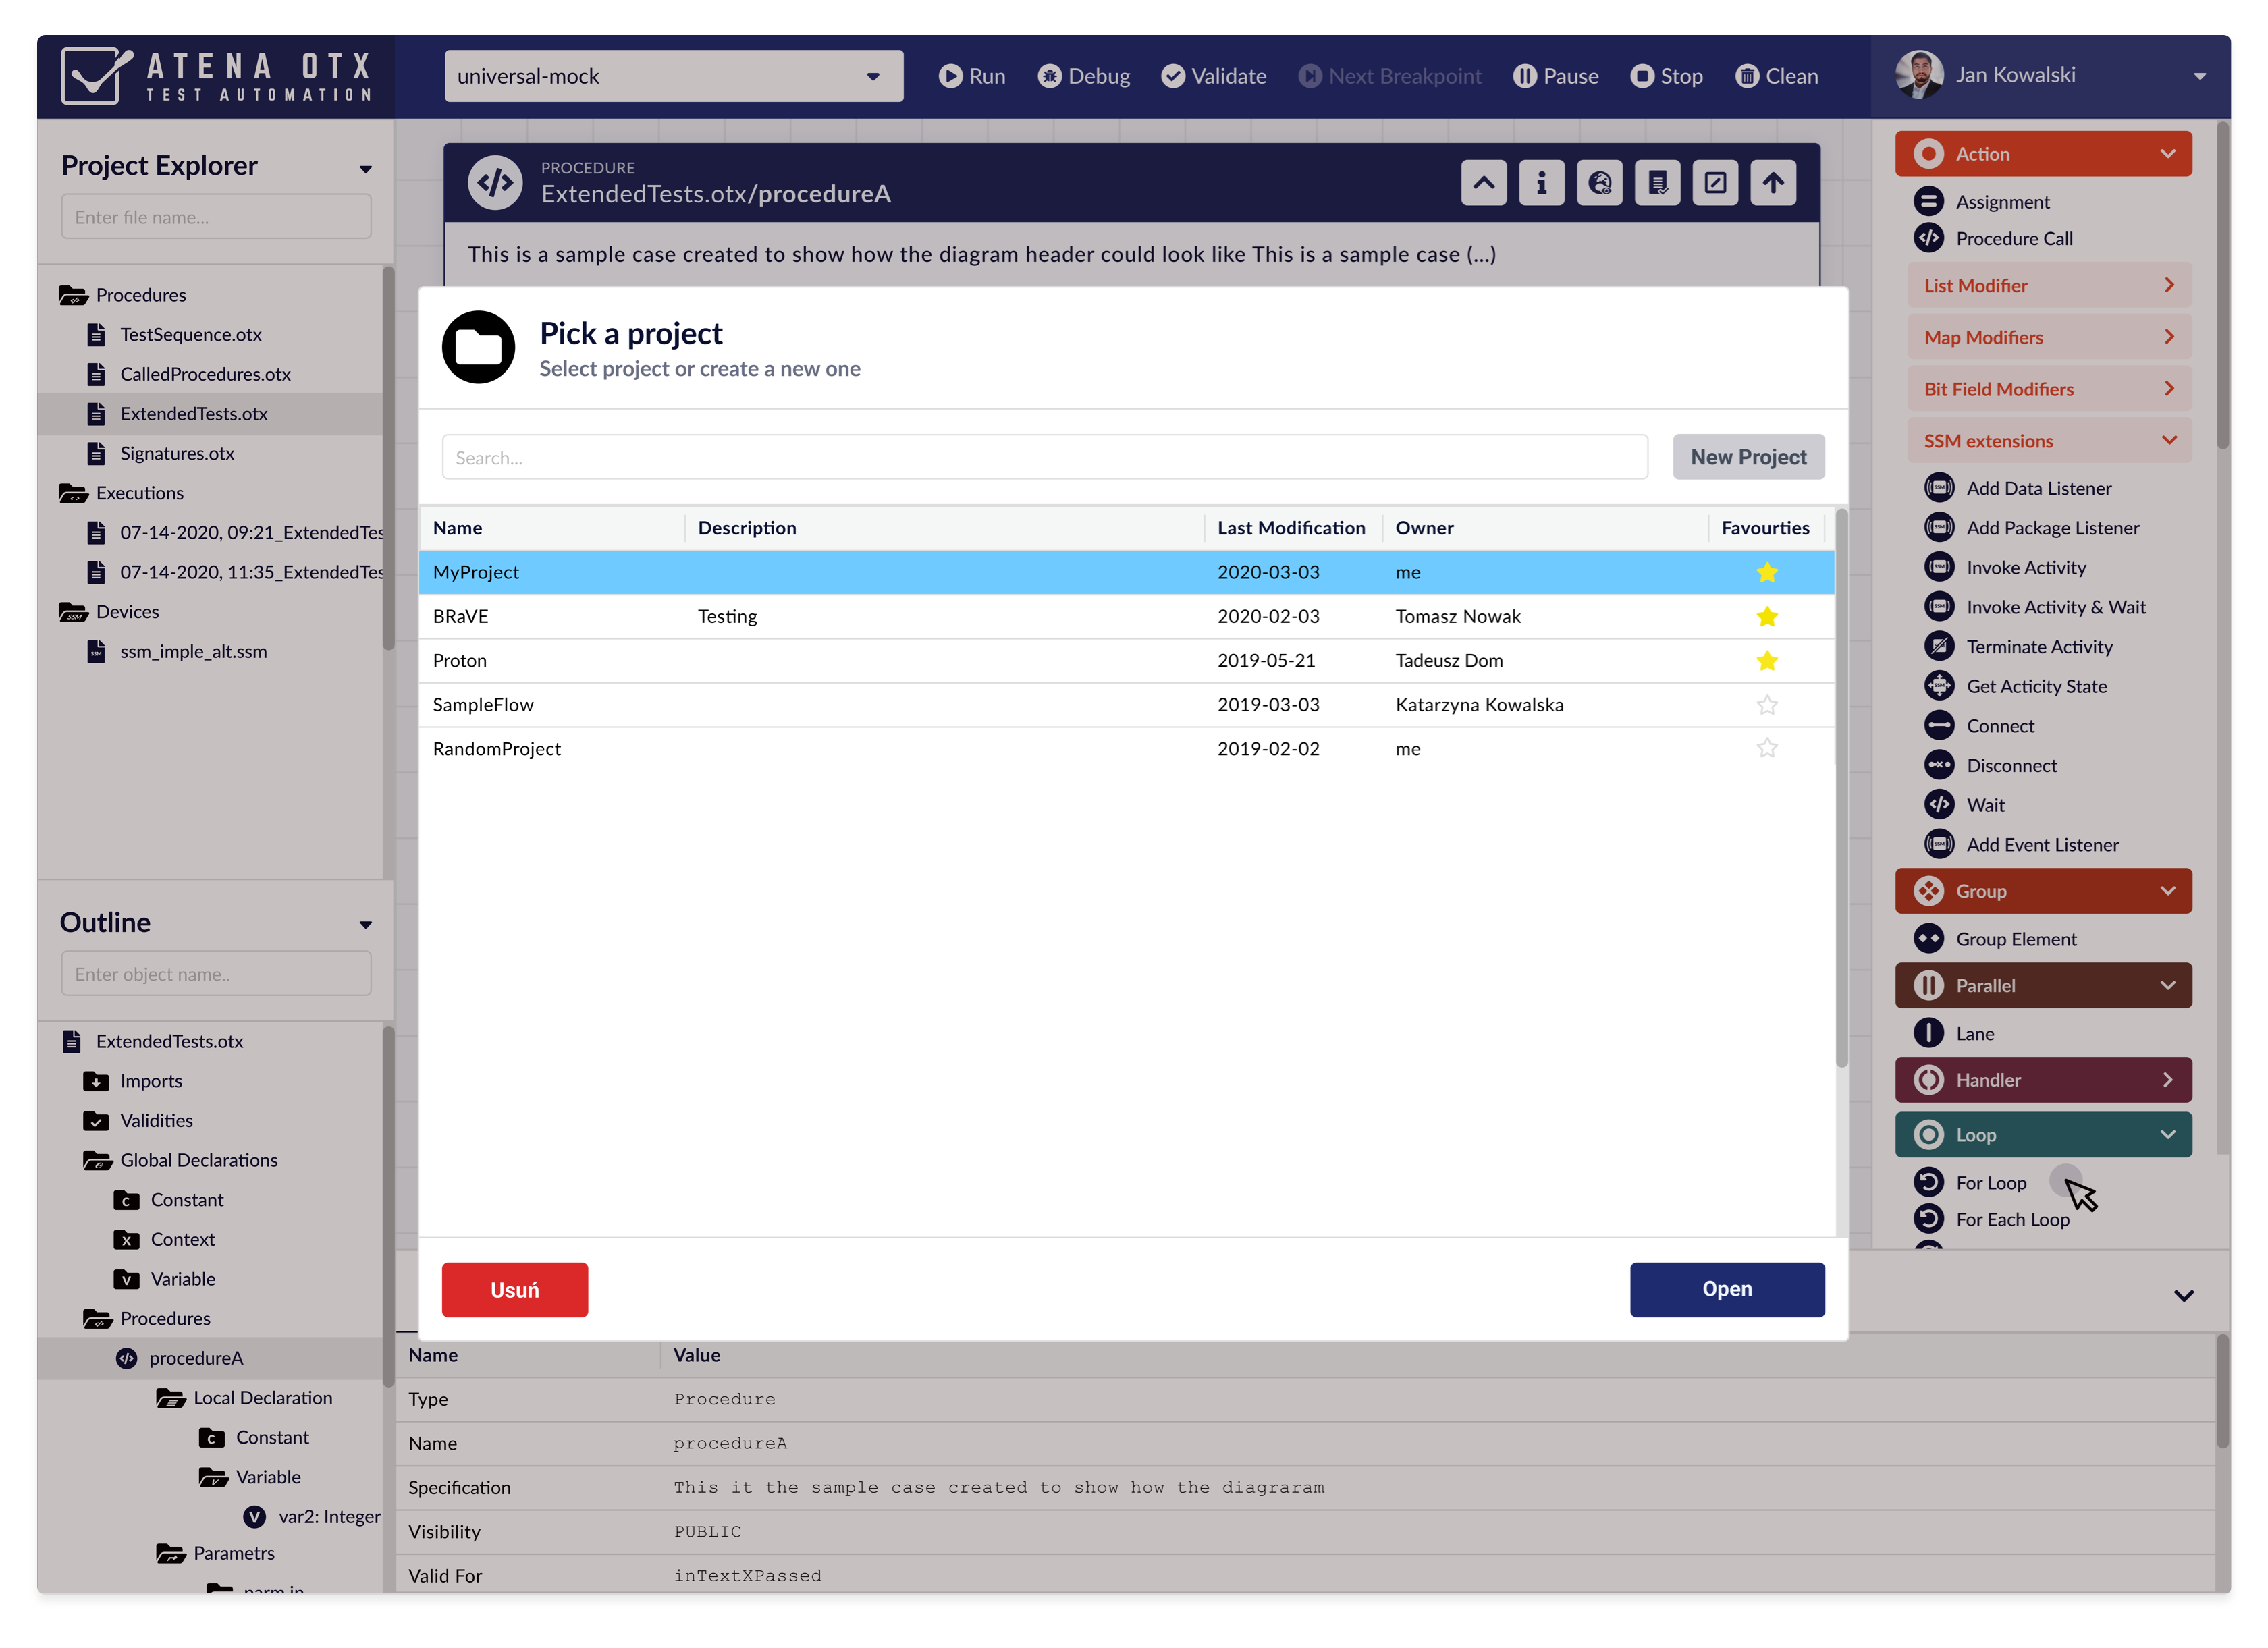The height and width of the screenshot is (1648, 2268).
Task: Click the edit pencil icon in the header
Action: coord(1716,183)
